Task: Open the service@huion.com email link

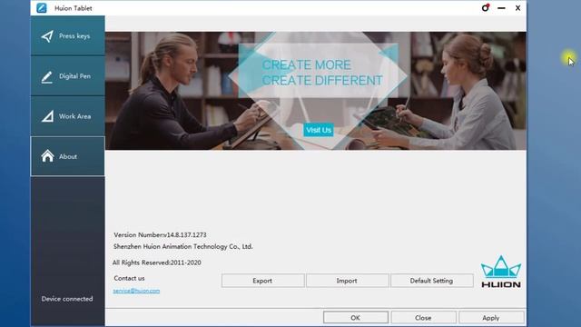Action: pos(136,291)
